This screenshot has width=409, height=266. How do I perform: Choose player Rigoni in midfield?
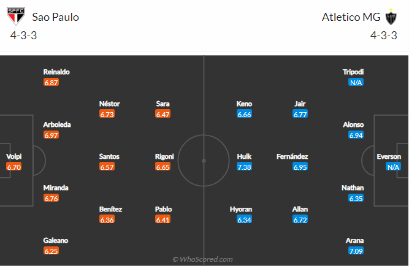click(164, 156)
